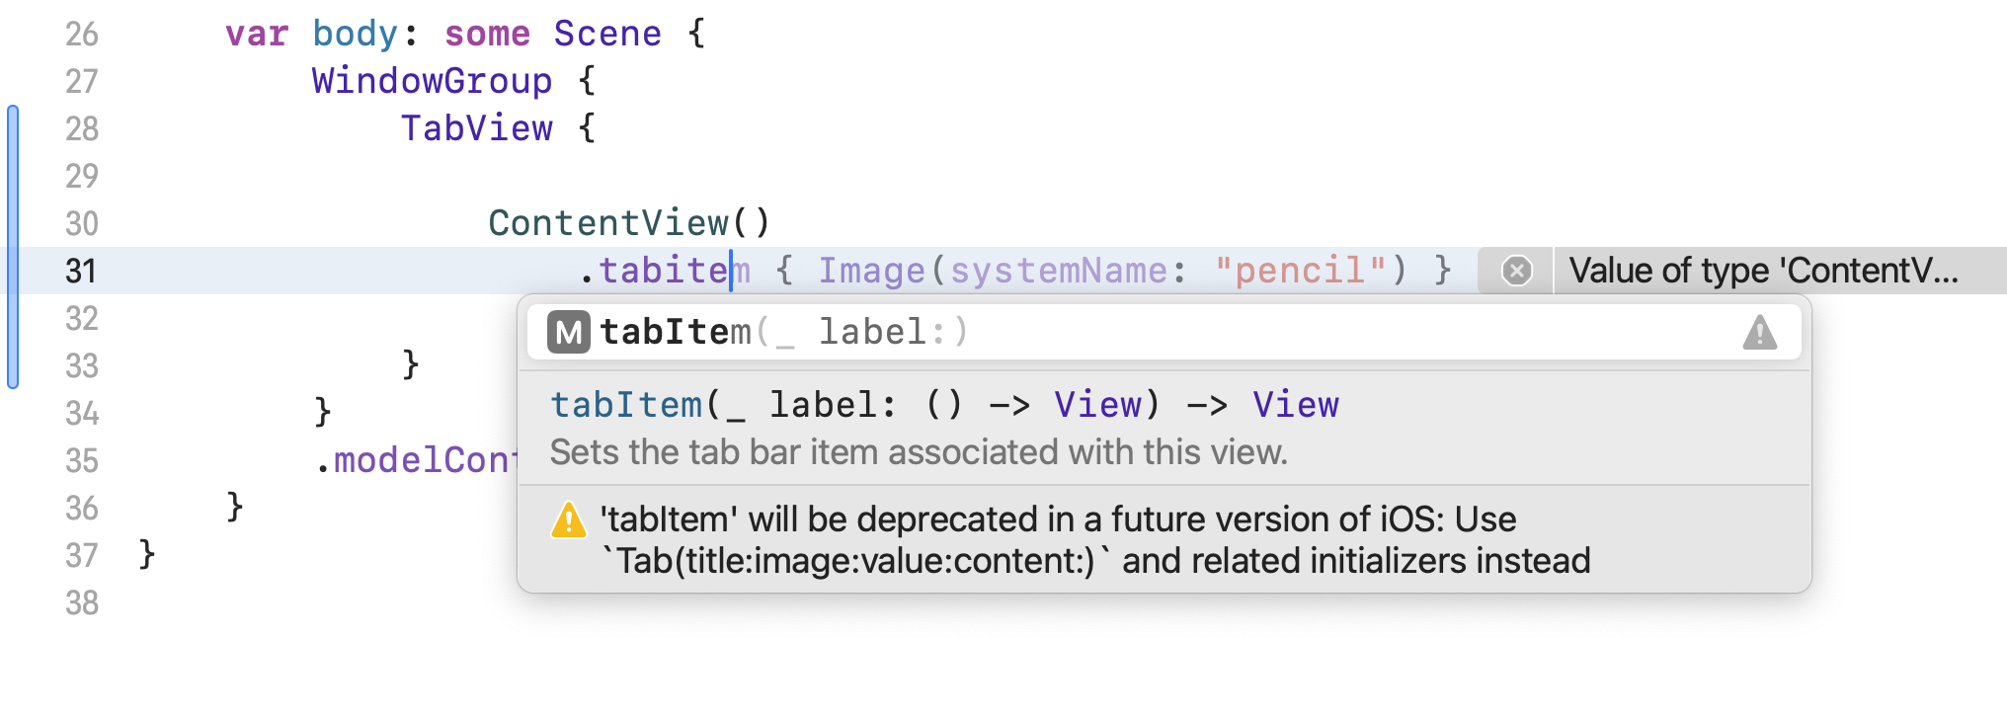
Task: Open the View return type link
Action: [1297, 404]
